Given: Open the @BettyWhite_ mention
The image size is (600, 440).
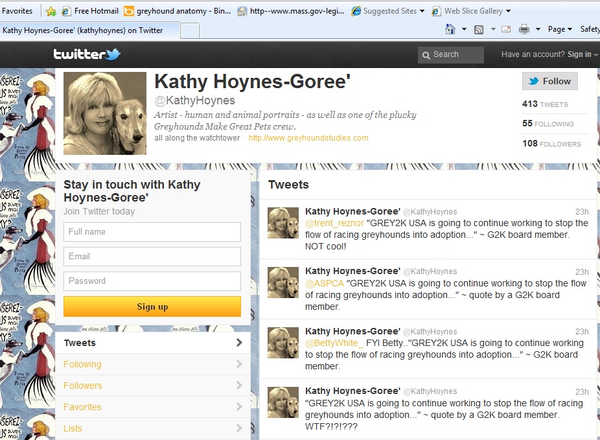Looking at the screenshot, I should [334, 343].
